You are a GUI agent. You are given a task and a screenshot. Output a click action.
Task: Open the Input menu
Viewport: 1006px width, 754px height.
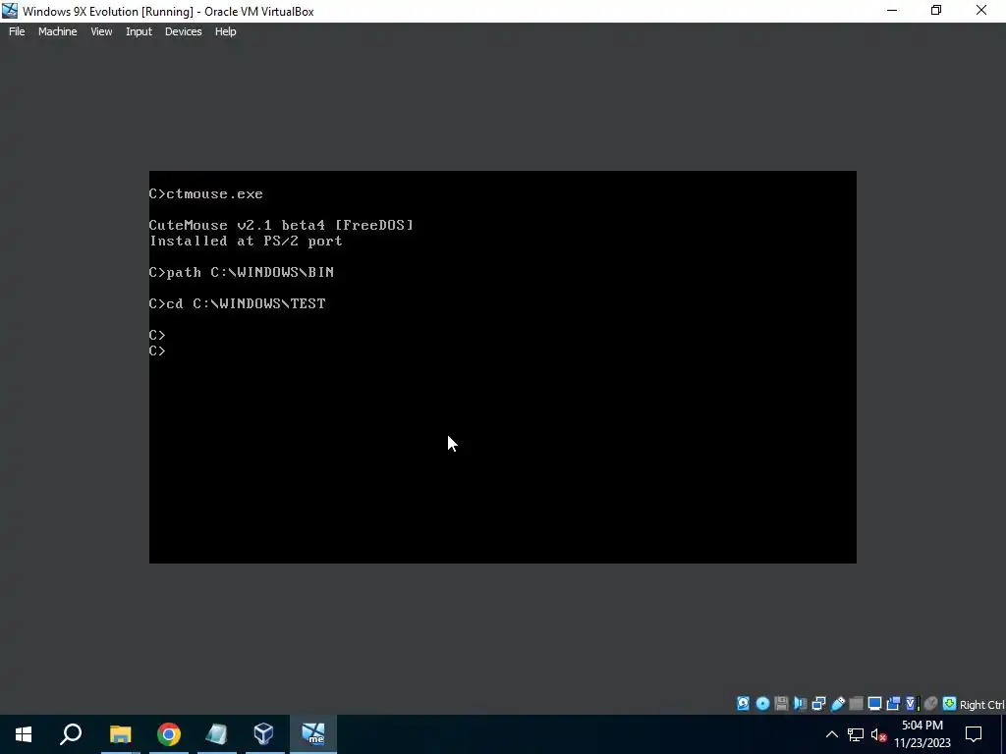tap(139, 31)
